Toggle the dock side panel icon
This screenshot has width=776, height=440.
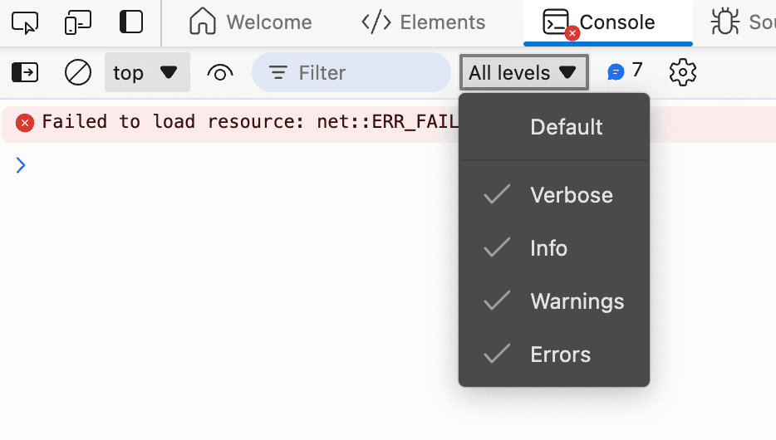131,22
